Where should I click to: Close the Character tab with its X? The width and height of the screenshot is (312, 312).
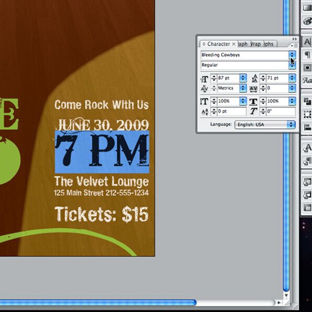coord(234,44)
